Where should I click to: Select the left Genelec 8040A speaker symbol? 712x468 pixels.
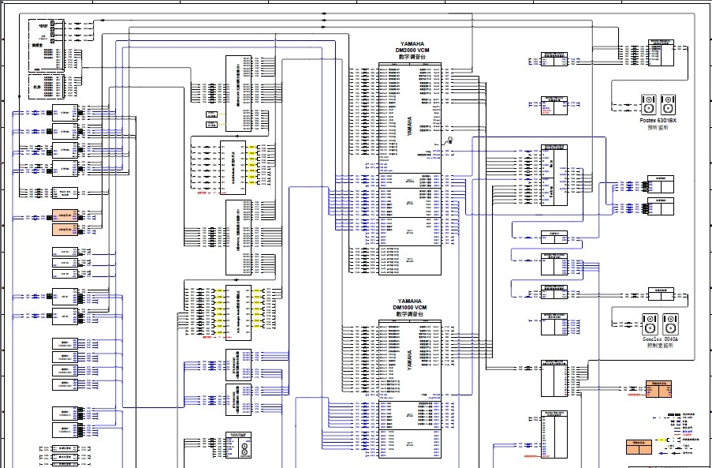tap(650, 324)
